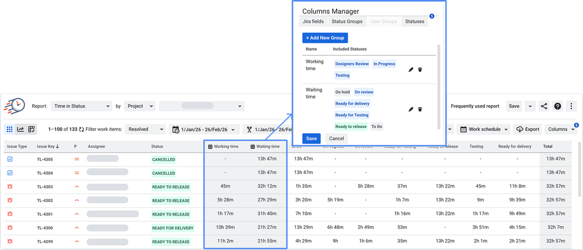Open the Columns dropdown
Image resolution: width=583 pixels, height=250 pixels.
pos(561,130)
